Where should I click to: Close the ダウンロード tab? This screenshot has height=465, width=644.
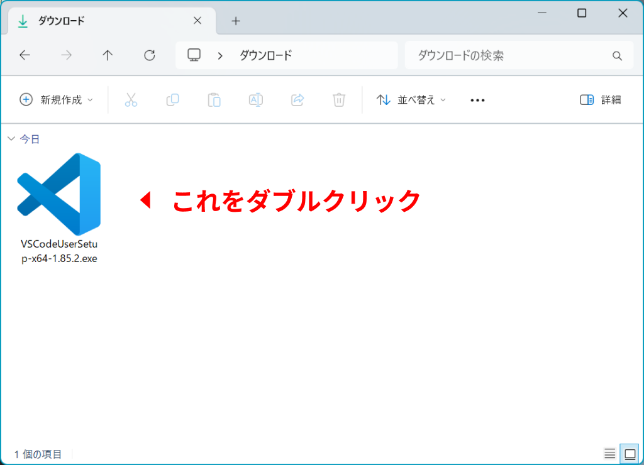pos(197,21)
